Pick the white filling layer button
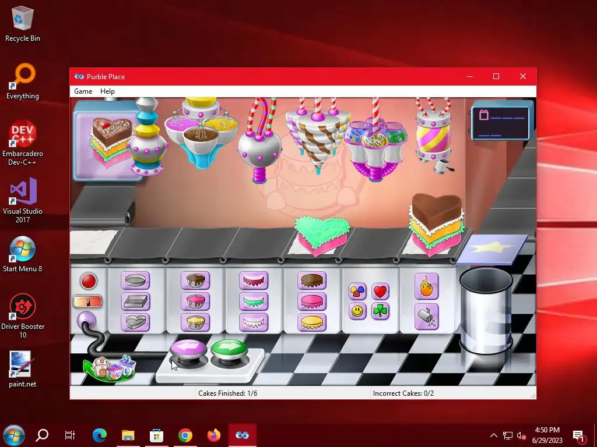Image resolution: width=597 pixels, height=447 pixels. coord(254,322)
